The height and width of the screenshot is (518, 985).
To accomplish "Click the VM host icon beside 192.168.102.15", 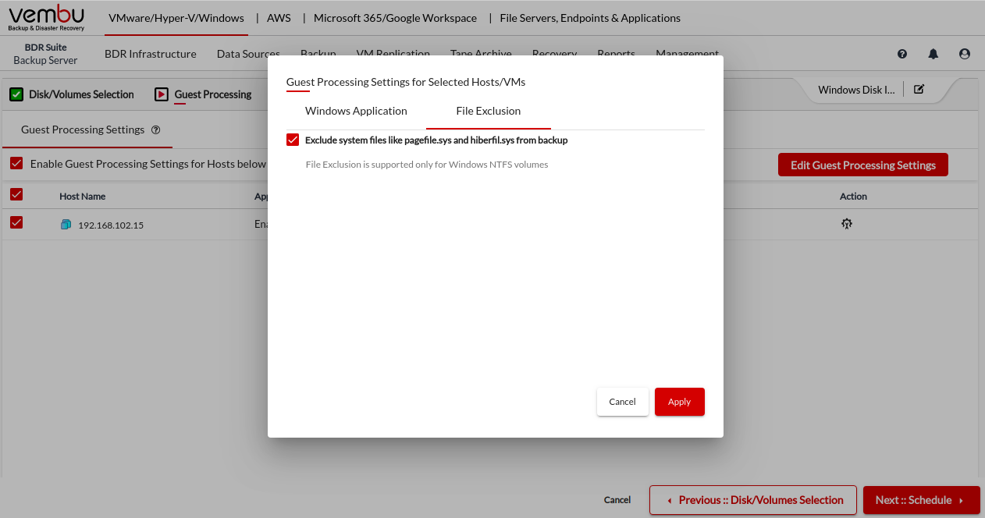I will [66, 225].
